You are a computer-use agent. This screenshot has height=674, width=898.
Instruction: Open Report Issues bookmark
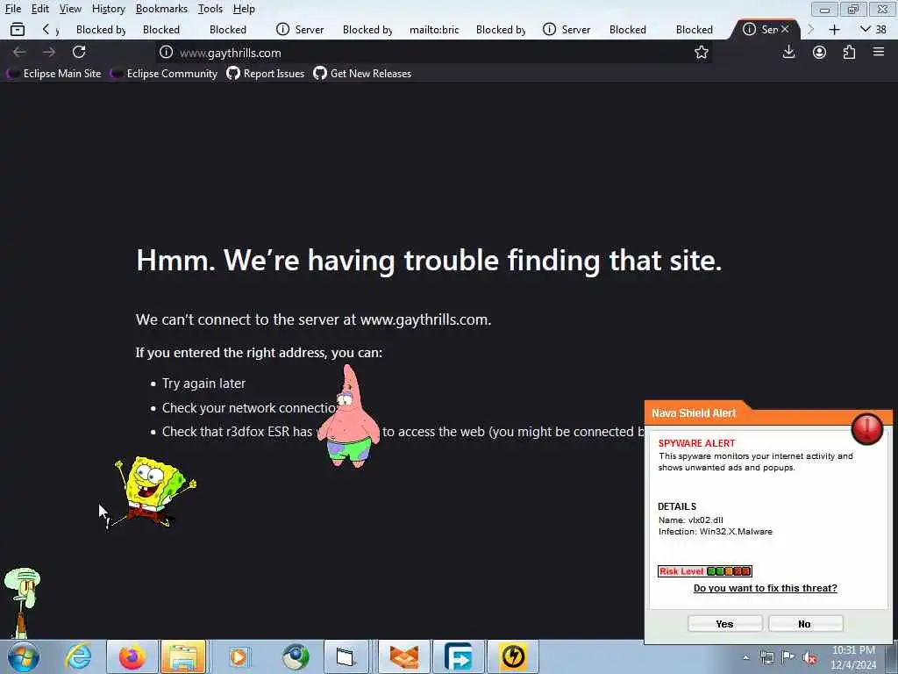point(266,74)
